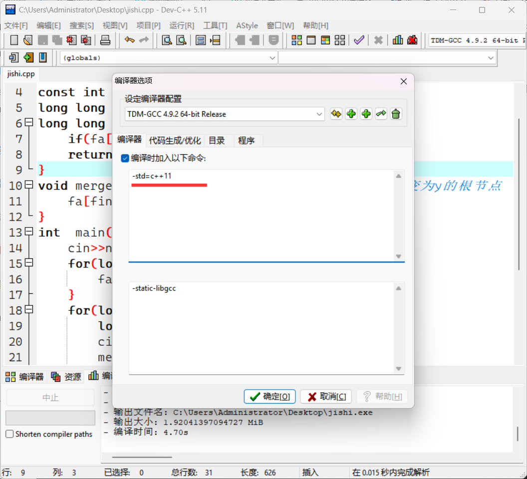
Task: Open the 工具[T] menu
Action: 215,25
